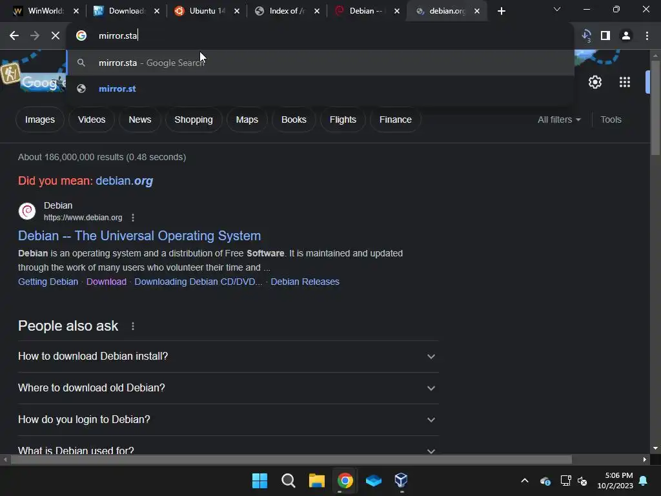The image size is (661, 496).
Task: Filter results by Images
Action: tap(39, 119)
